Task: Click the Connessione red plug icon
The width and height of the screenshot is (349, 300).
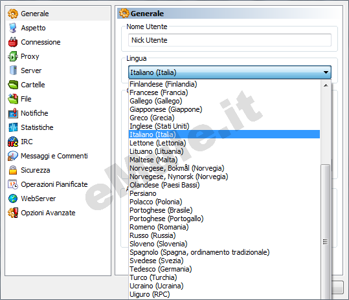Action: [x=13, y=42]
